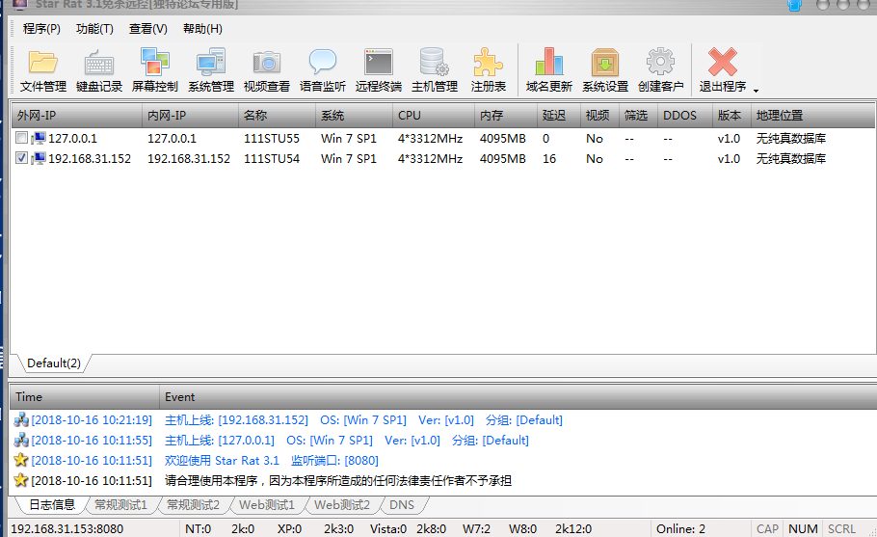Image resolution: width=877 pixels, height=537 pixels.
Task: Open the 视频查看 webcam view tool
Action: pyautogui.click(x=267, y=70)
